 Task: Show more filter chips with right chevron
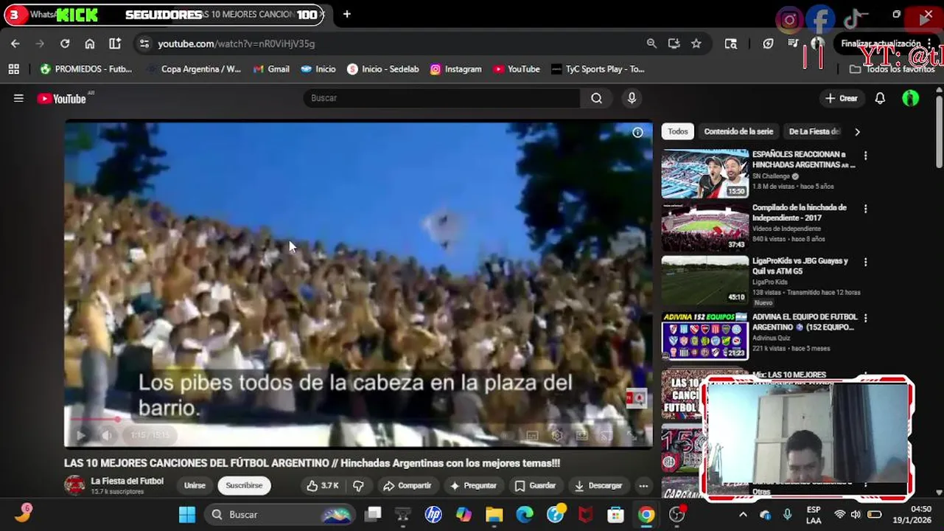point(857,131)
